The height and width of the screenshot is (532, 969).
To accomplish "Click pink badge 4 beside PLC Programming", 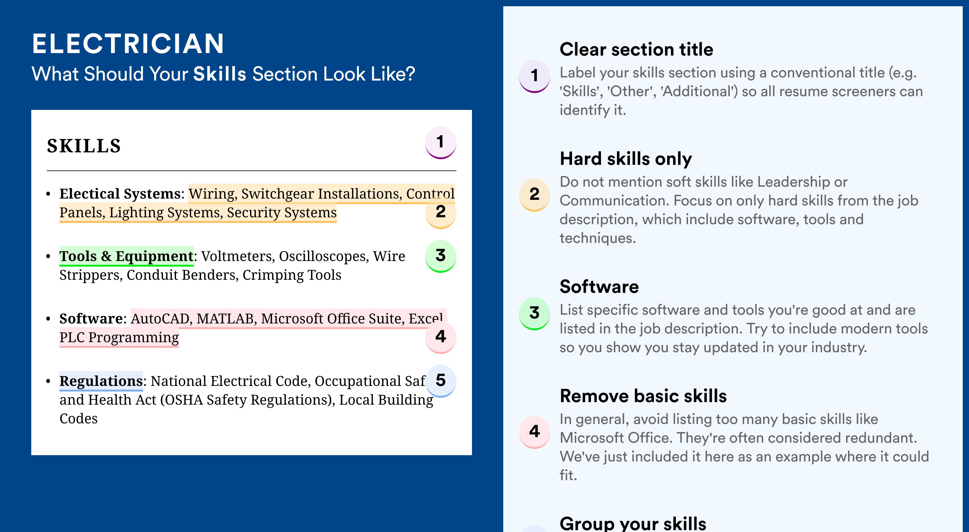I will tap(440, 337).
